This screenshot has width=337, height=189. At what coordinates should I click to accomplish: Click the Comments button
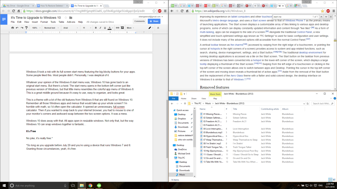click(140, 21)
